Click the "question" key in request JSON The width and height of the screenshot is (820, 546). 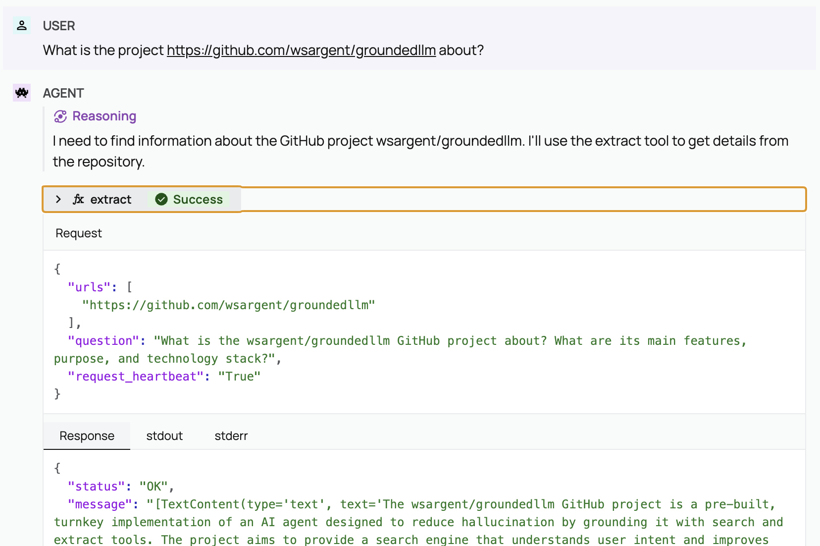pyautogui.click(x=103, y=341)
